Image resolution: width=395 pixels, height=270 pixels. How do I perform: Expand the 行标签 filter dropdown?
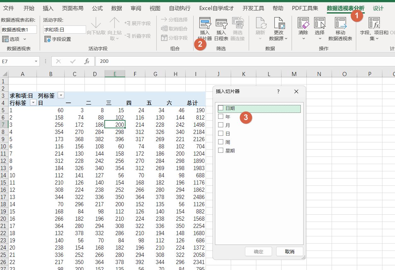(33, 103)
